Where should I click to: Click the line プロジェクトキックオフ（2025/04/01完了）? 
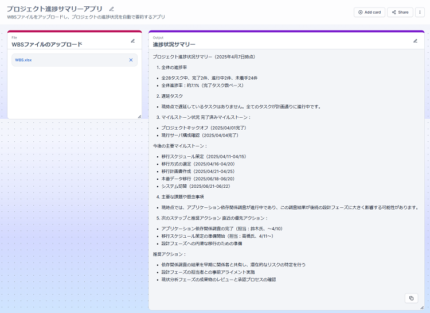pos(204,128)
